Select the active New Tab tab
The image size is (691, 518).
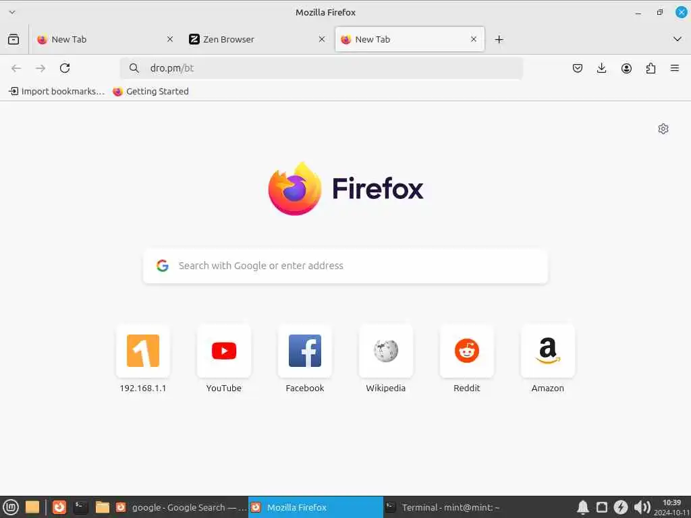point(410,39)
